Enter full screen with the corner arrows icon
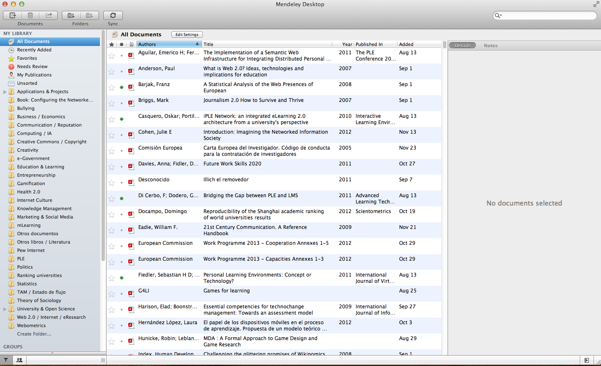The height and width of the screenshot is (366, 601). [596, 4]
